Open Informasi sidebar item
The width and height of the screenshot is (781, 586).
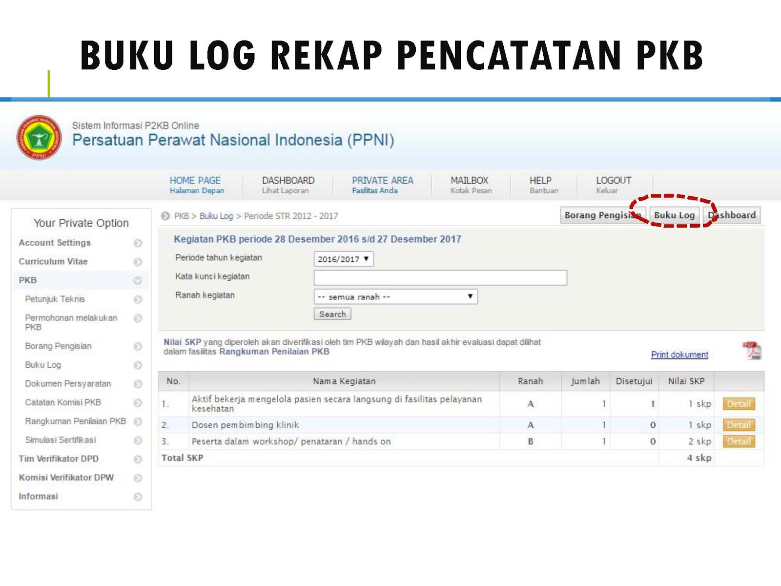(38, 497)
